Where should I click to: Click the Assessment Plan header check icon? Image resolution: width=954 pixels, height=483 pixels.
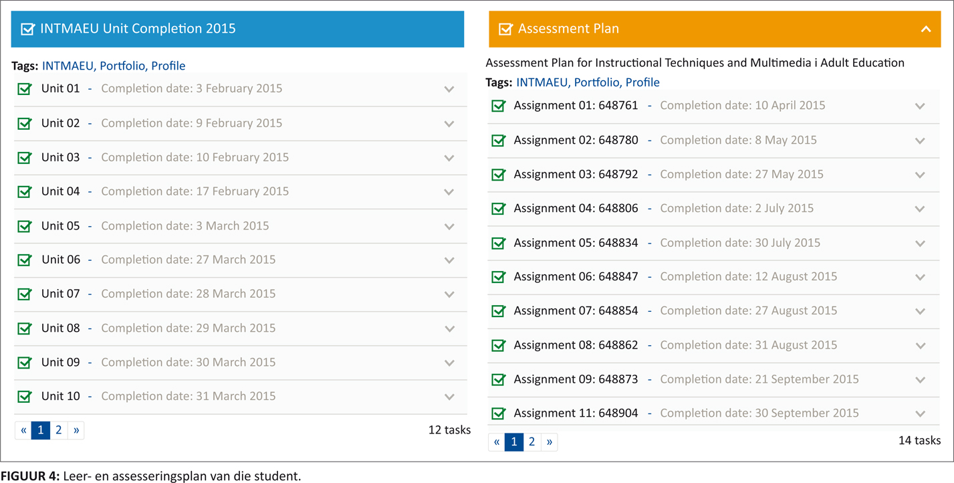click(x=505, y=29)
